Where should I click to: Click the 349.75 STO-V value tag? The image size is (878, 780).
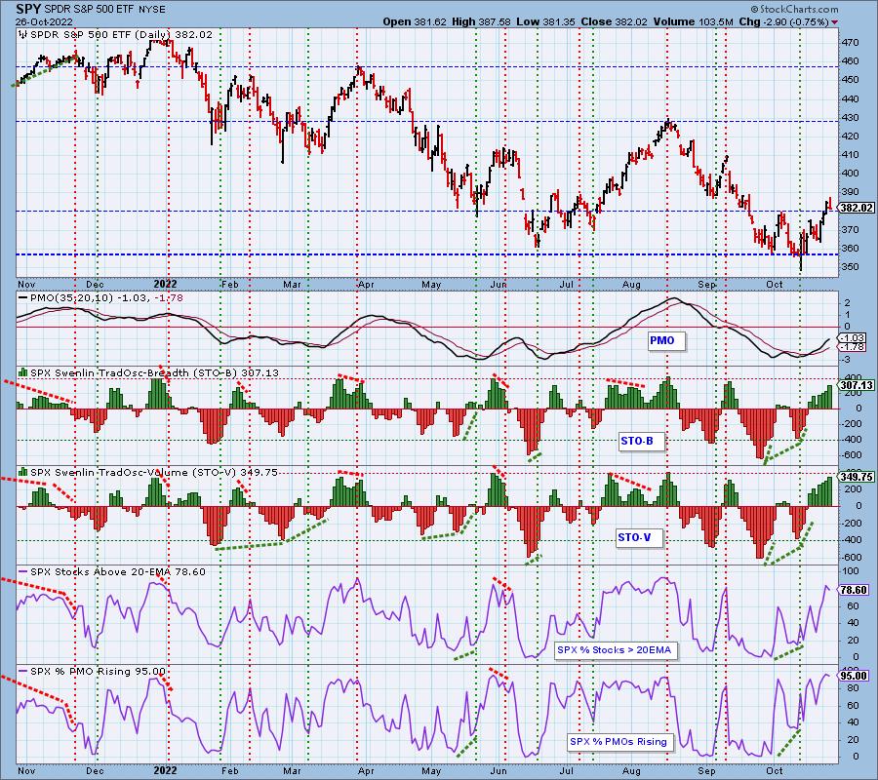point(857,477)
